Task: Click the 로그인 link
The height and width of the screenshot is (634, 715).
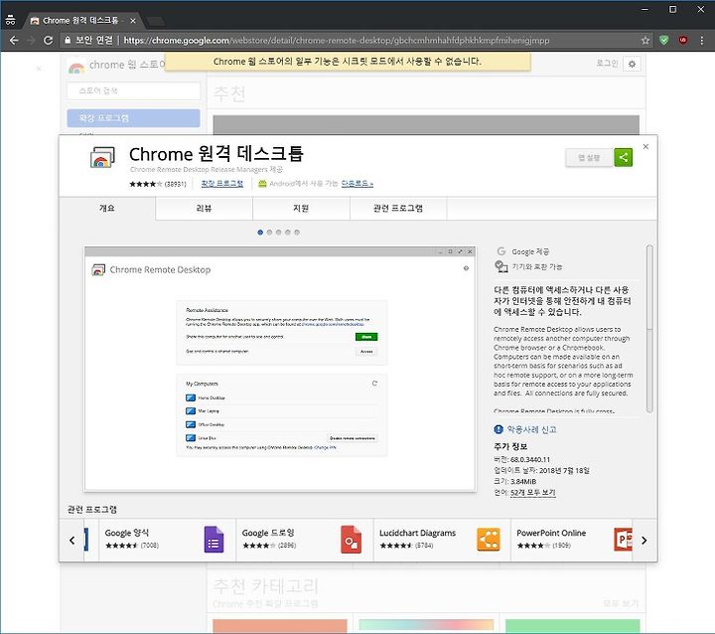Action: click(x=607, y=64)
